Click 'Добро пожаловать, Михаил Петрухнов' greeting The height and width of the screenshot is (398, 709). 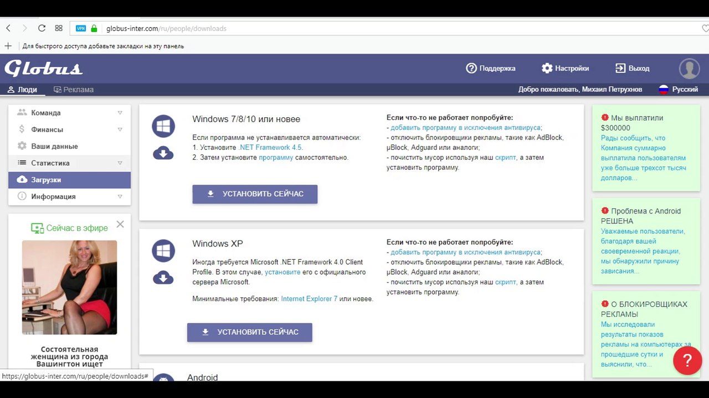(580, 89)
